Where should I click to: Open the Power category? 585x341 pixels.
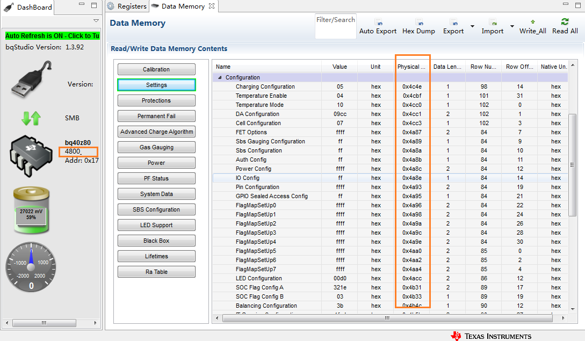click(x=156, y=163)
